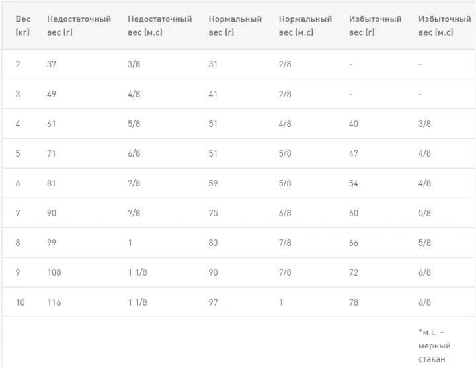Screen dimensions: 476x367
Task: Click the "Недостаточный вес (м.с)" header cell
Action: coord(159,26)
